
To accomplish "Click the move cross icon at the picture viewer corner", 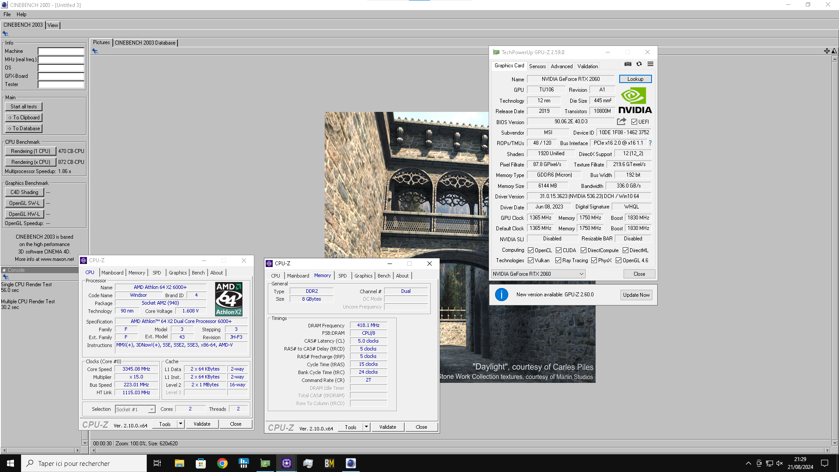I will pyautogui.click(x=827, y=51).
